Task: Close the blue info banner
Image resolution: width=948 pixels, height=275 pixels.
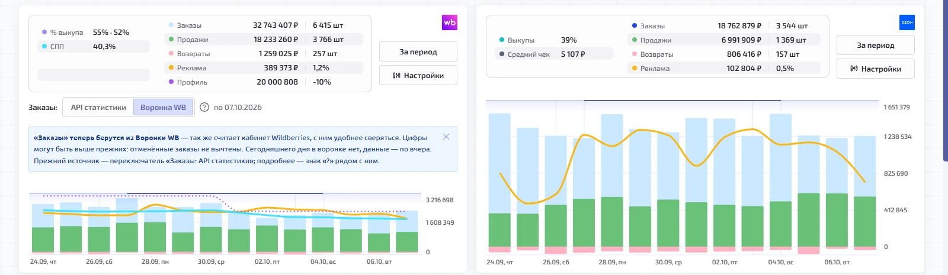Action: point(446,137)
